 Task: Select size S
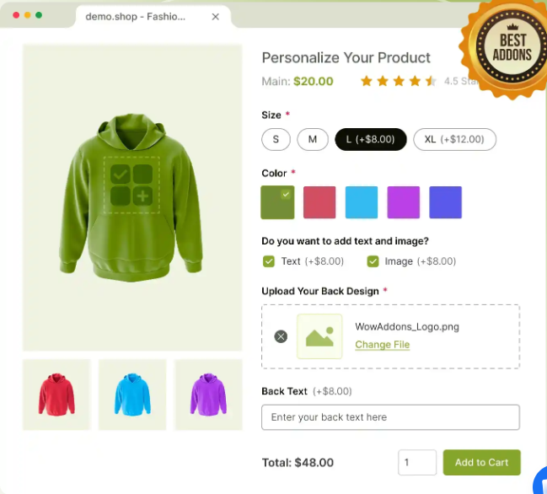pos(276,139)
